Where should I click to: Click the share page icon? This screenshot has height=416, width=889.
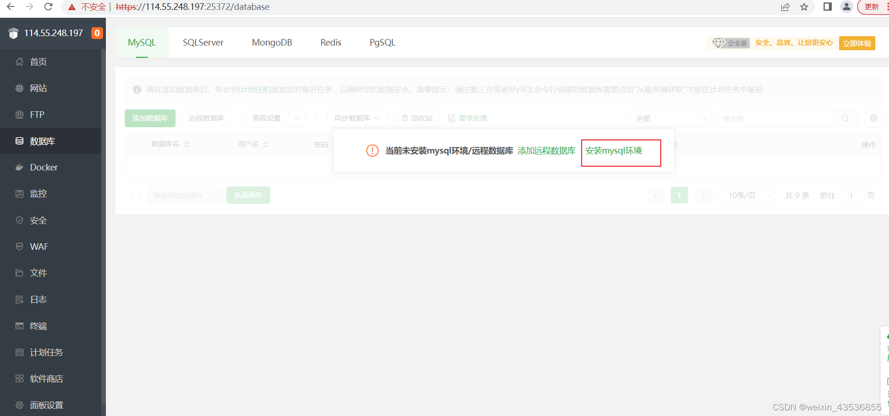click(785, 7)
